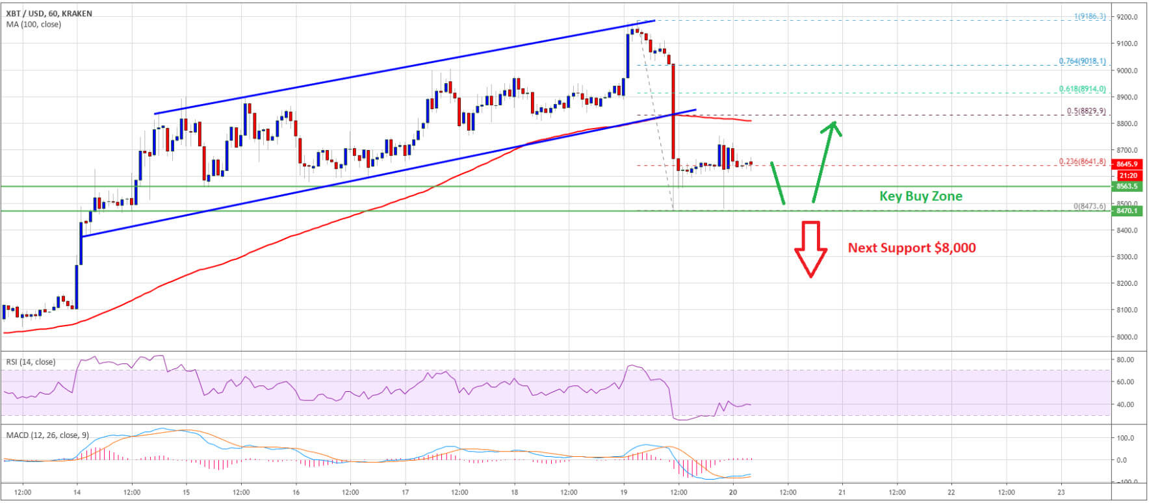Select the Fibonacci label 1(9186.3)

1089,16
